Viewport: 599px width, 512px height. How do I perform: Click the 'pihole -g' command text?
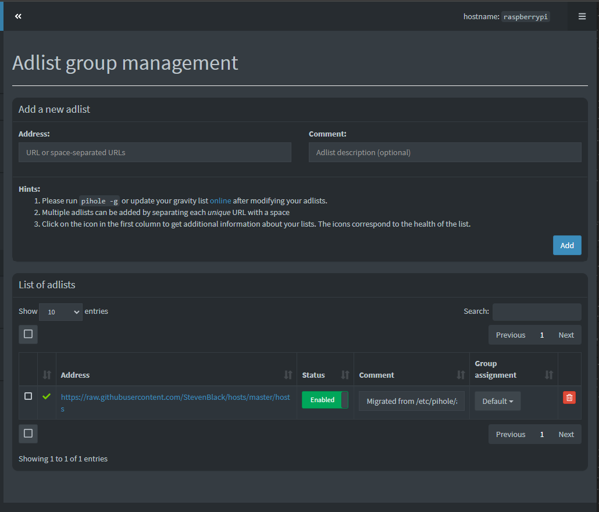[99, 201]
